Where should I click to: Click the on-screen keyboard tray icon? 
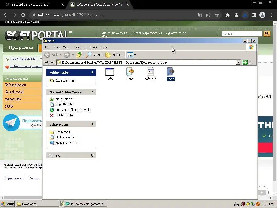pos(236,204)
